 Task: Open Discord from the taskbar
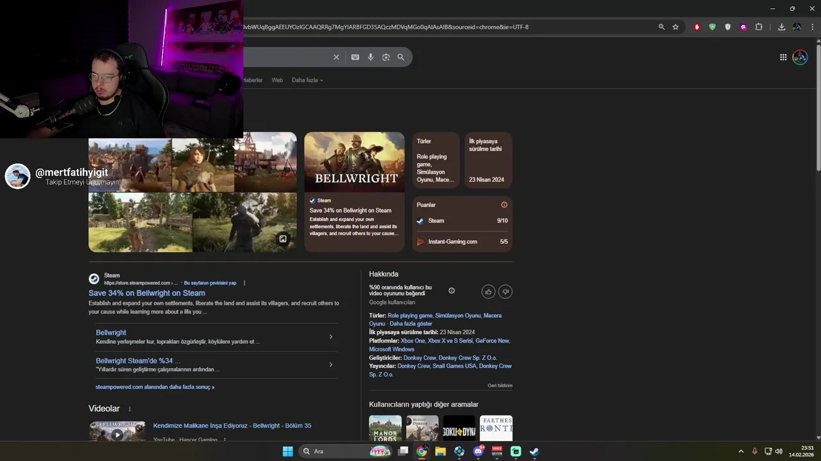point(478,451)
